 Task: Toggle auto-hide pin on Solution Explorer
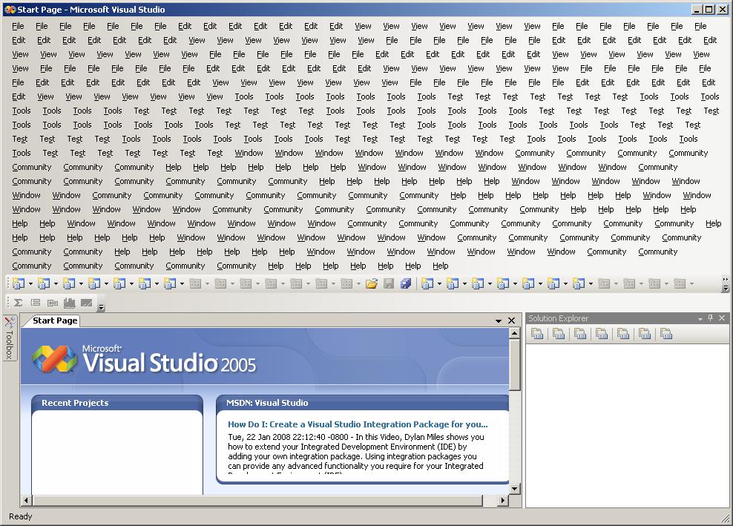[711, 318]
